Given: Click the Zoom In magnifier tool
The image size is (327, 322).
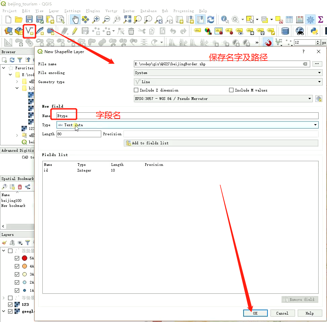Looking at the screenshot, I should [96, 20].
